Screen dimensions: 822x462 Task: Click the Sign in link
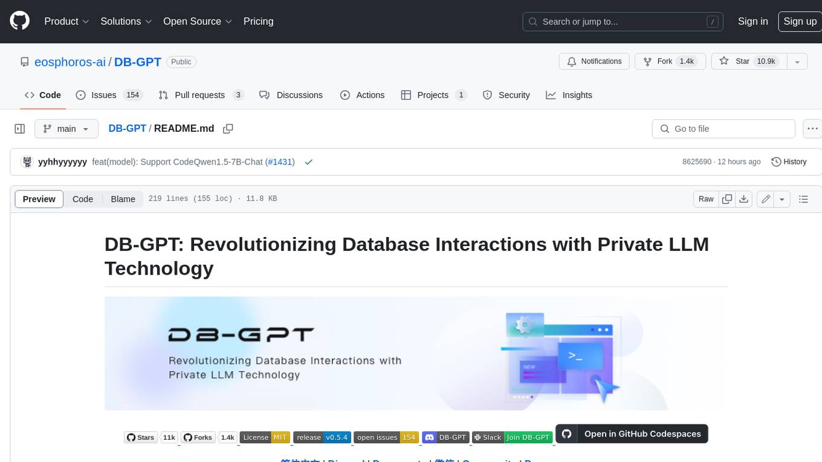point(752,21)
